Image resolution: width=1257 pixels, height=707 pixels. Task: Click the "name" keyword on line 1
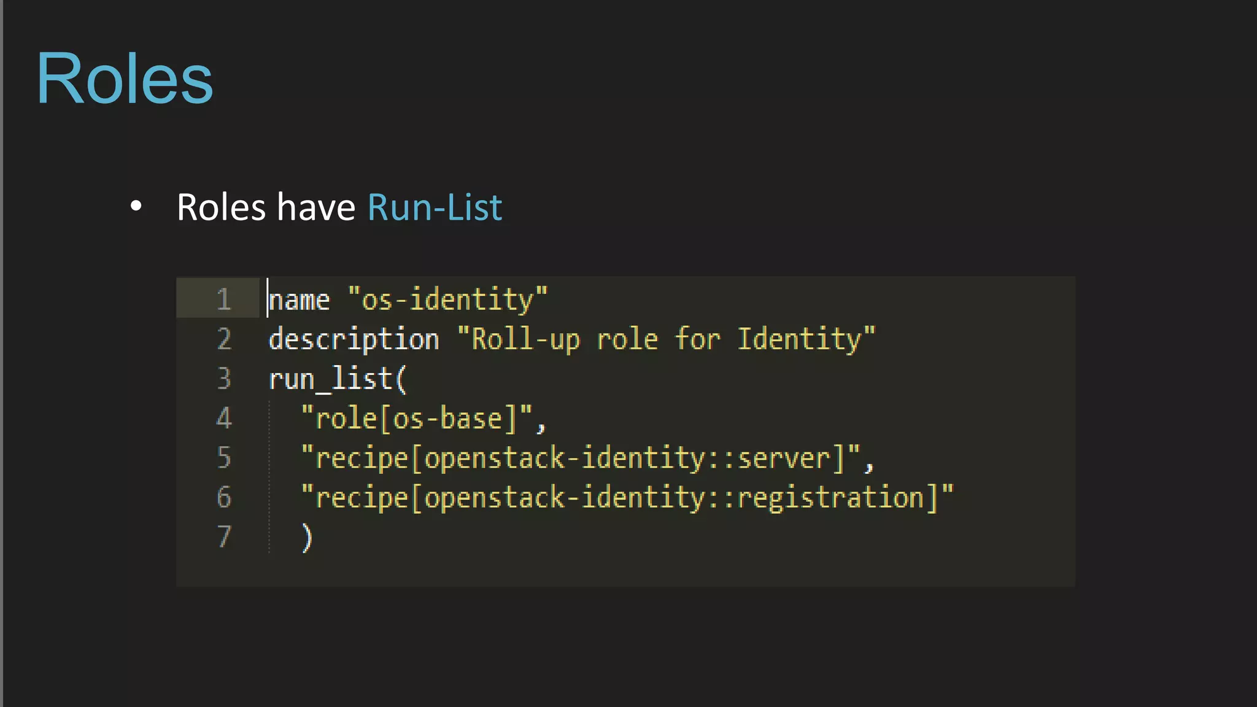click(x=300, y=300)
